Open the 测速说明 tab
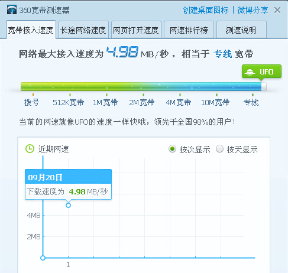The image size is (288, 273). click(x=241, y=30)
